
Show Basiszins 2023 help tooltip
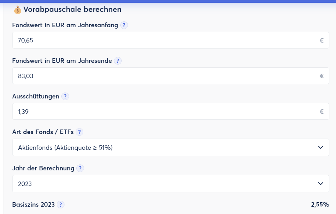click(61, 205)
